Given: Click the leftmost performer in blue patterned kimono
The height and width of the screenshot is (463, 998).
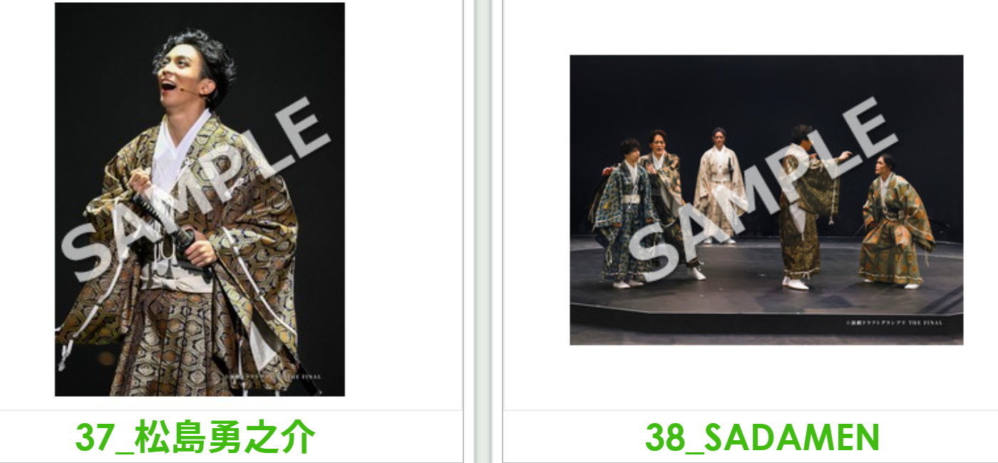Looking at the screenshot, I should [622, 214].
